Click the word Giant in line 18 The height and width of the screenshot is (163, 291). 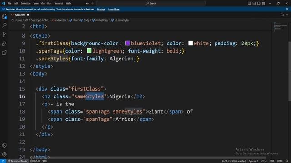click(x=156, y=112)
